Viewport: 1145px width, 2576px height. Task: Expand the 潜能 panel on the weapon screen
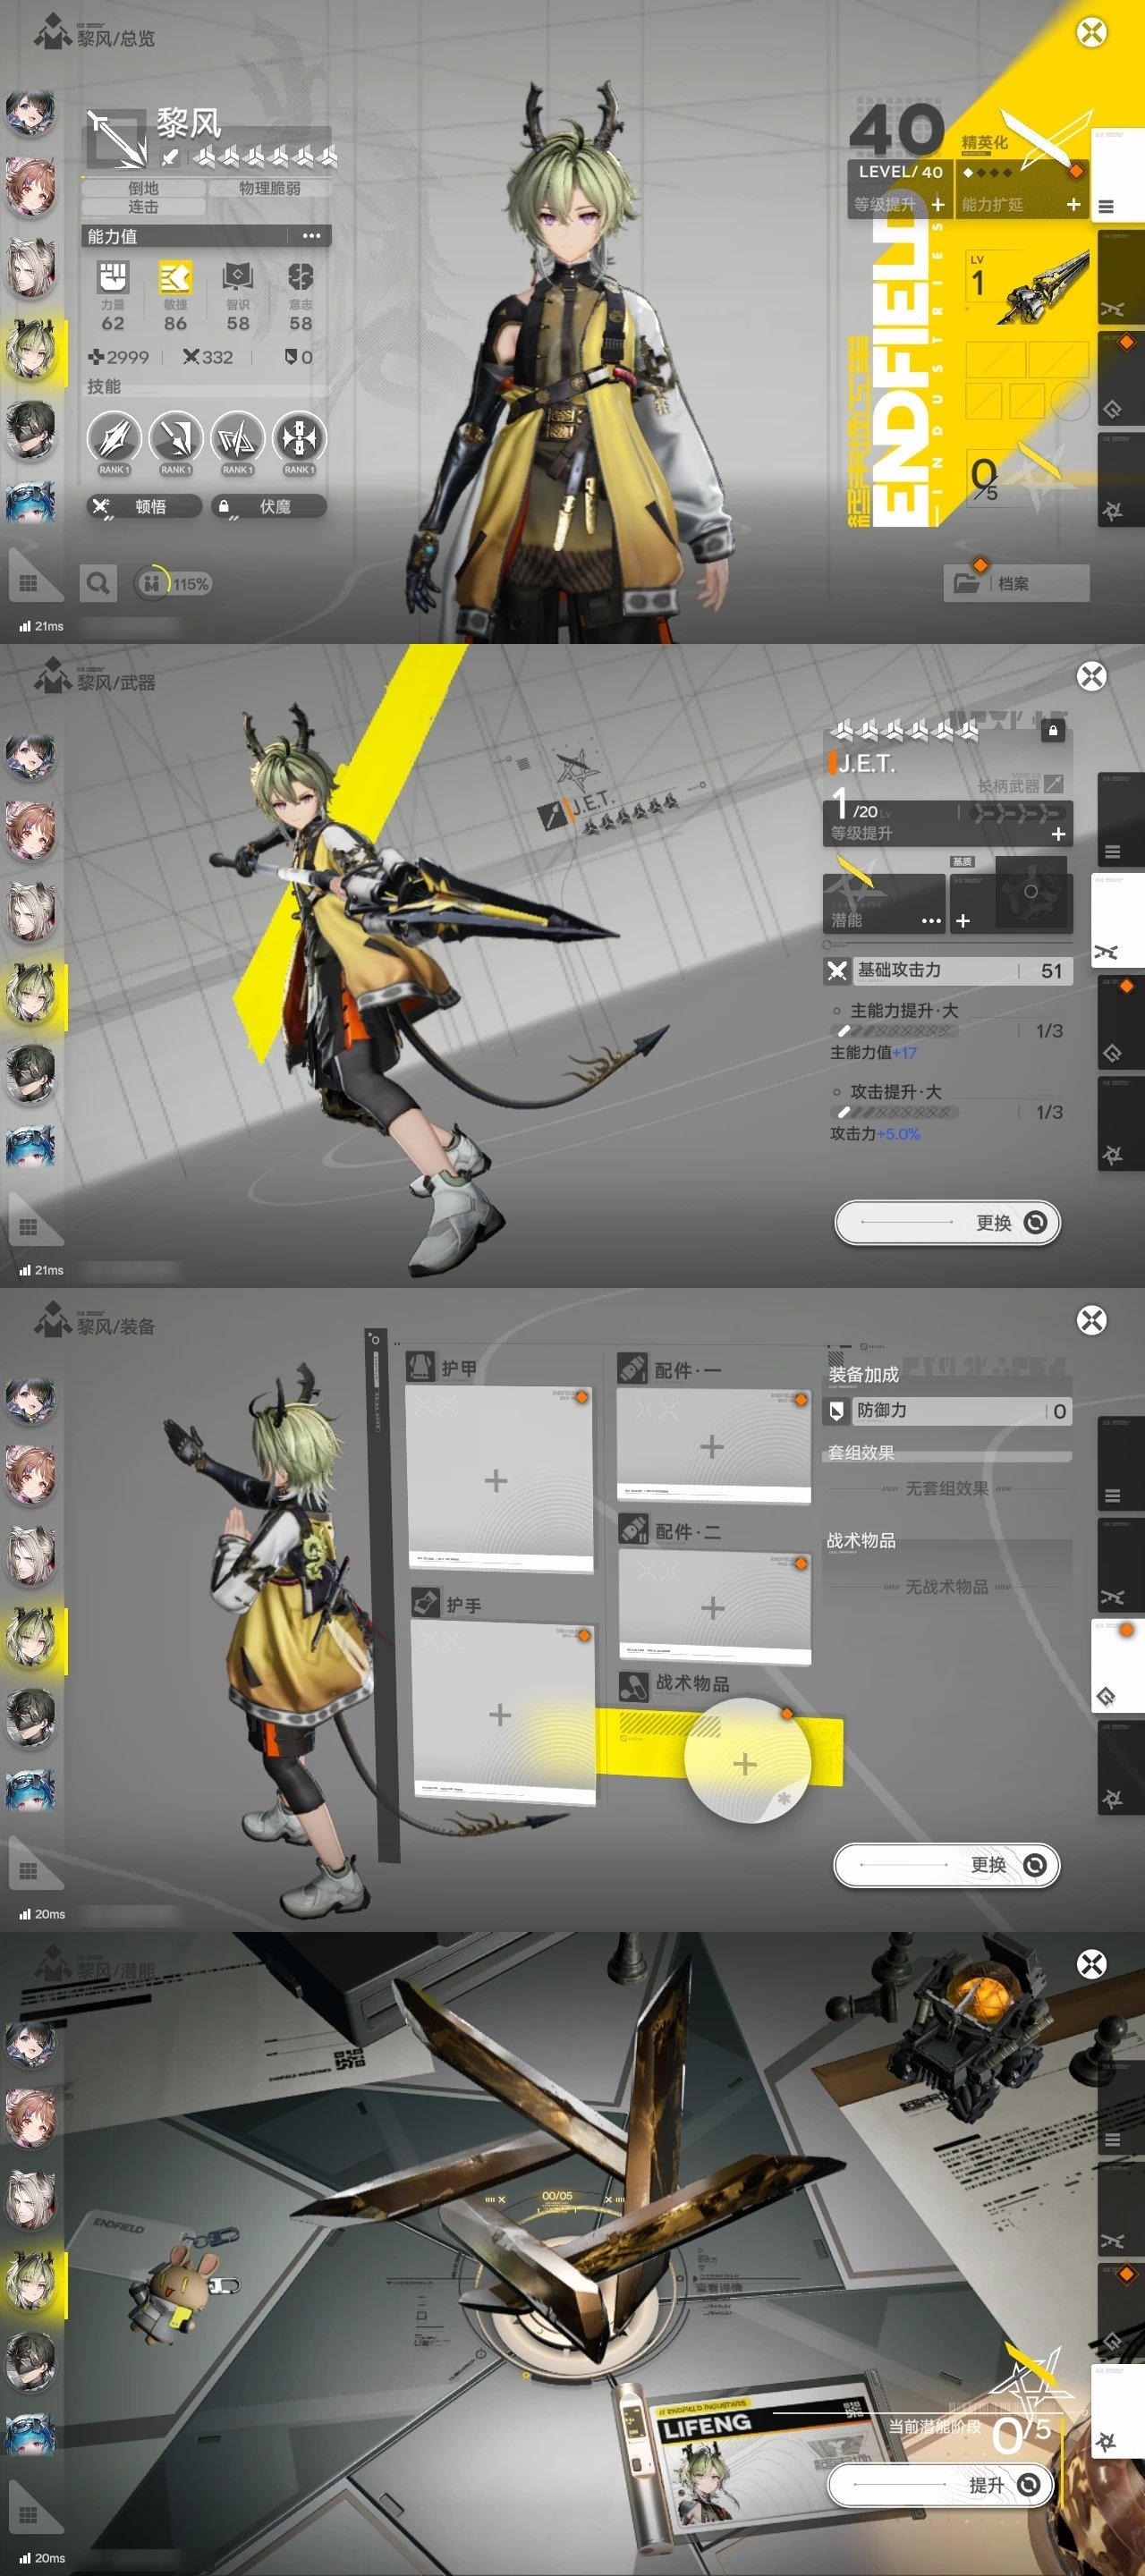(x=930, y=920)
